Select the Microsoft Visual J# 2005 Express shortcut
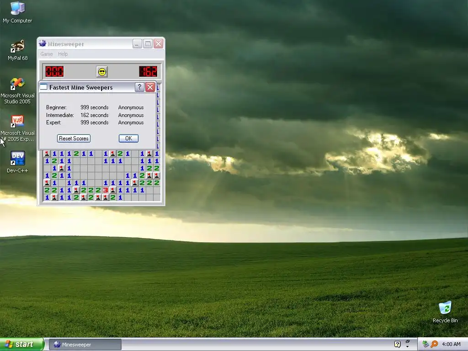Viewport: 468px width, 351px height. pyautogui.click(x=17, y=128)
